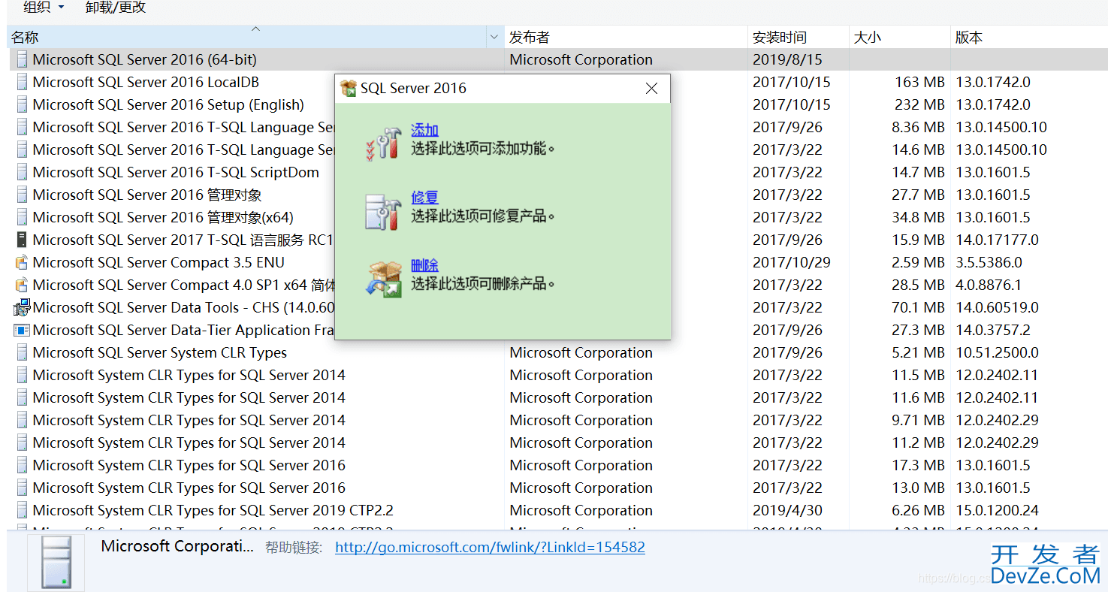Click the Remove product box icon in dialog
Screen dimensions: 1108x592
(384, 279)
